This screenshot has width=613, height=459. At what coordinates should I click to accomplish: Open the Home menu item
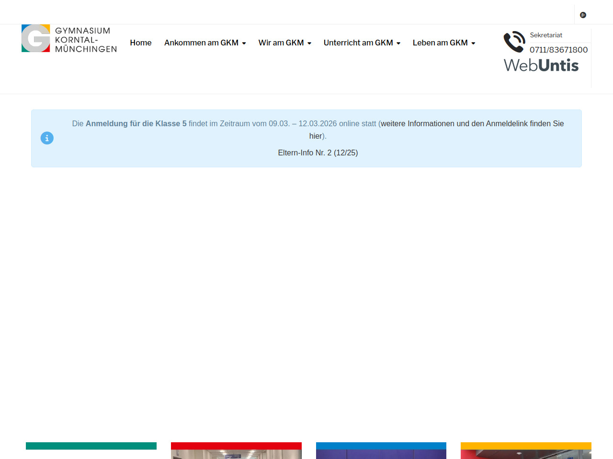point(140,43)
